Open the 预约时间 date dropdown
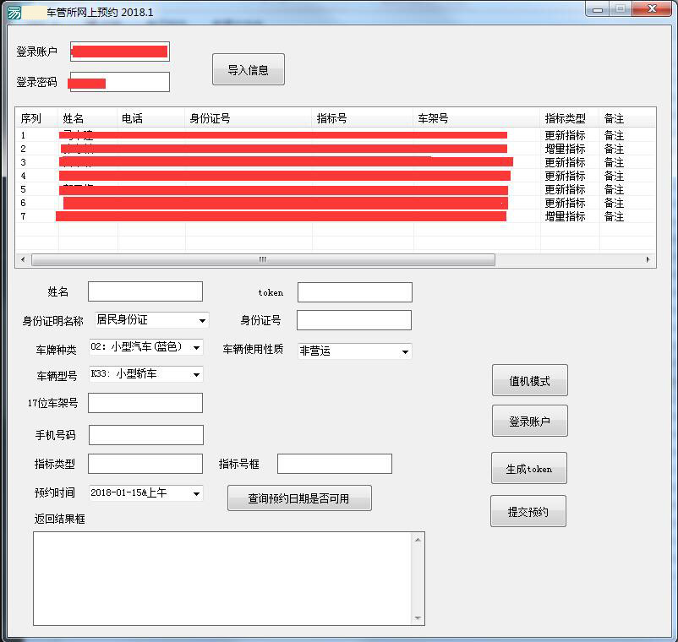 click(x=196, y=493)
